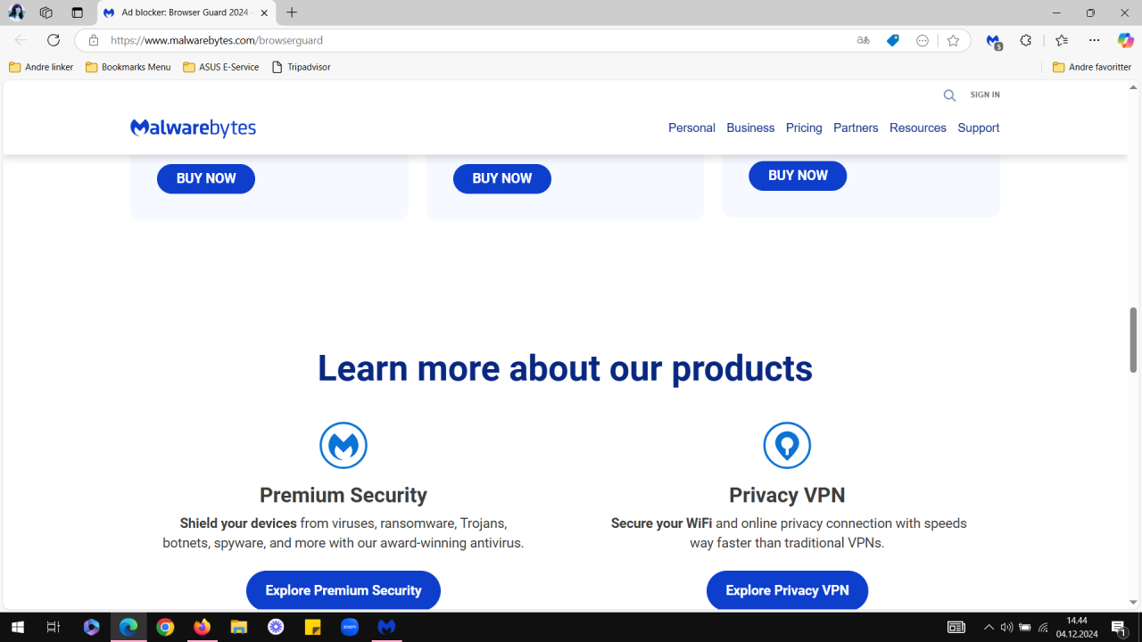The height and width of the screenshot is (642, 1142).
Task: Expand the Bookmarks Menu folder
Action: pyautogui.click(x=128, y=67)
